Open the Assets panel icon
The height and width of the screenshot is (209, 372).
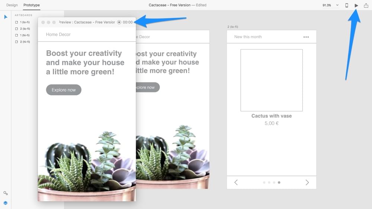tap(6, 193)
